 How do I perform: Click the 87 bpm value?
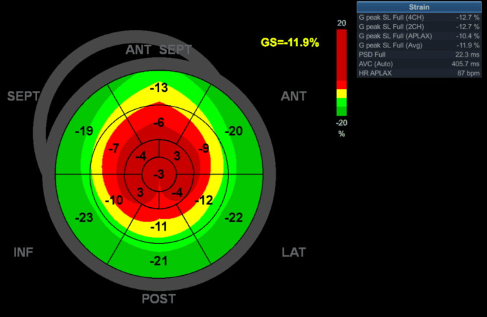[469, 73]
